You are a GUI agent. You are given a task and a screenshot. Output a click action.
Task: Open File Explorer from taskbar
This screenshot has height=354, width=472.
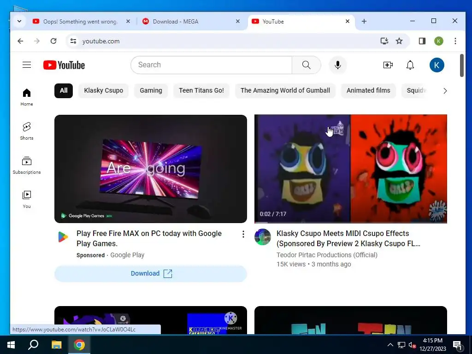click(x=56, y=345)
